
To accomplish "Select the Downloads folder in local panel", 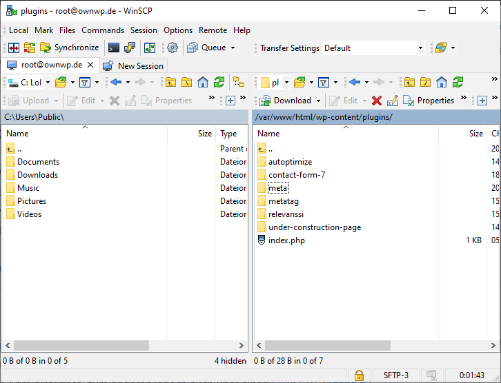I will [x=37, y=175].
